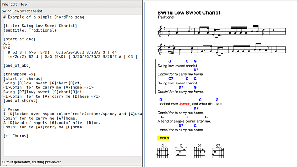Screen dimensions: 297x167
Task: Select the D7 chord diagram
Action: [199, 152]
